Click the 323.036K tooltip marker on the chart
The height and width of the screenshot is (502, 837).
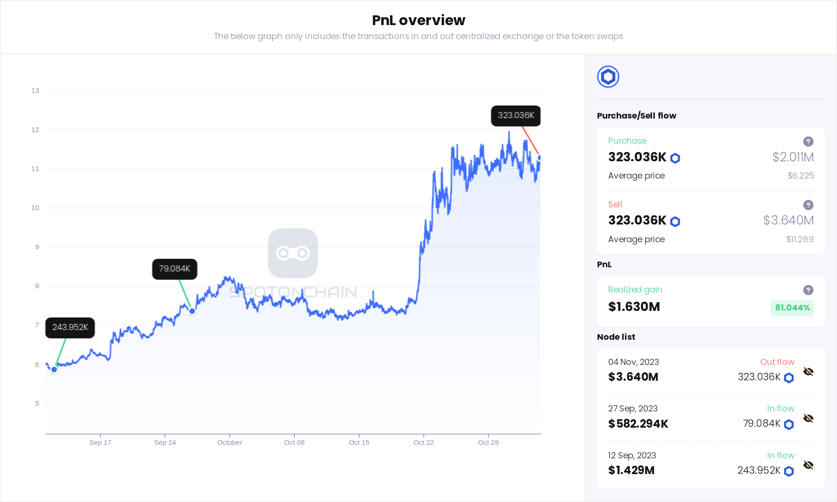(515, 116)
